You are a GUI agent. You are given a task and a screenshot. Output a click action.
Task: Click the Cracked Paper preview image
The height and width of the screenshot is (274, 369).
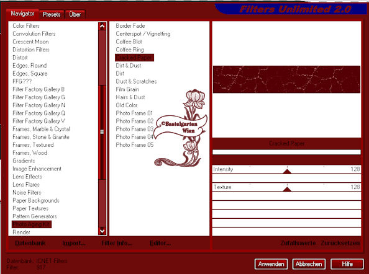tap(286, 79)
